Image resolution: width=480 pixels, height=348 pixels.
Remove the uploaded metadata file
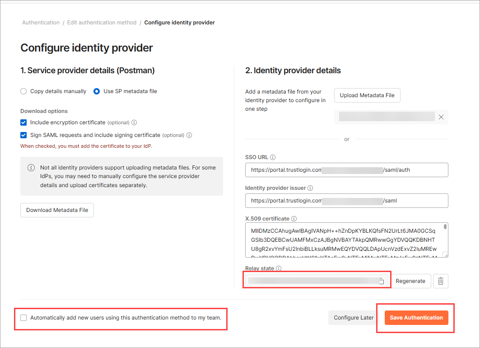441,117
